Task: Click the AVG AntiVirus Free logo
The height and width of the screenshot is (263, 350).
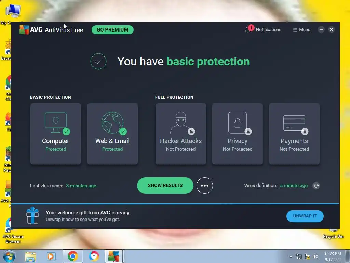Action: pyautogui.click(x=51, y=30)
